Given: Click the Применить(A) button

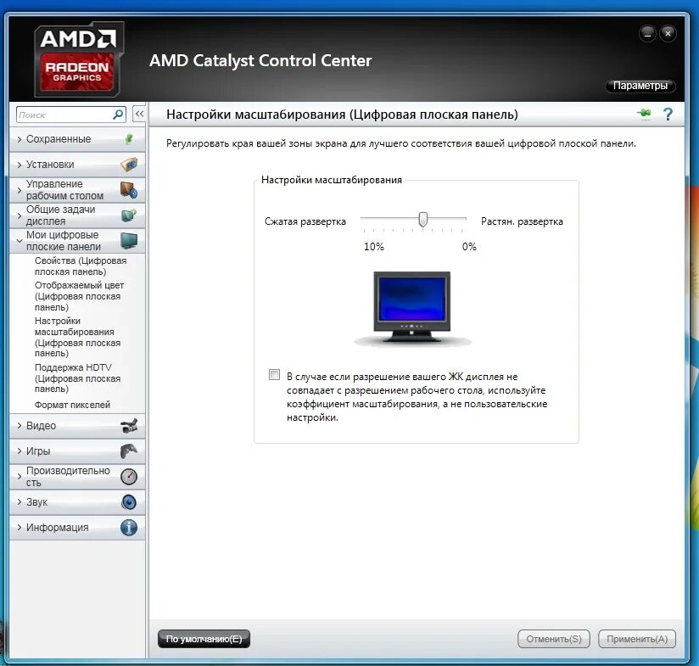Looking at the screenshot, I should click(x=637, y=639).
